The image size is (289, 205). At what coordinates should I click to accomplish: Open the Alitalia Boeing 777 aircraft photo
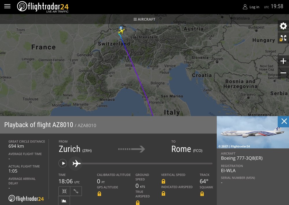coord(247,132)
